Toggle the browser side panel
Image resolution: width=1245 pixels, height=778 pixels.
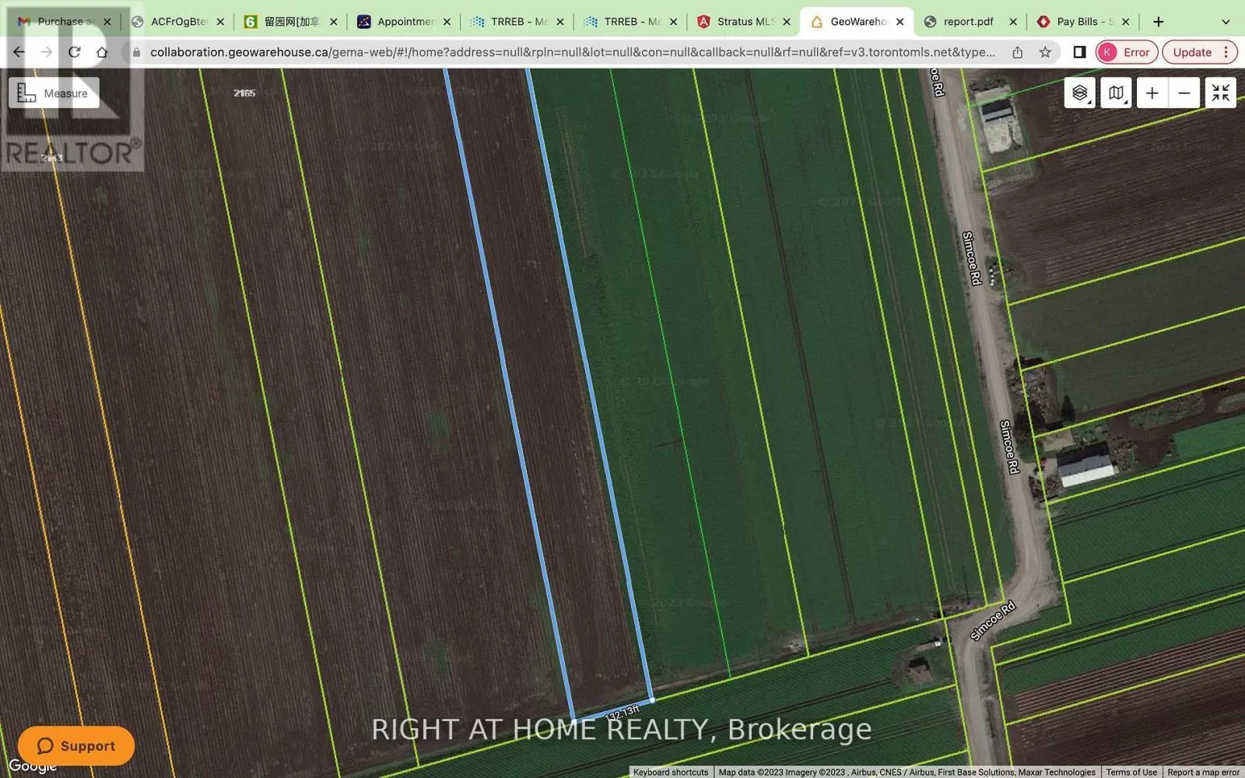point(1079,52)
